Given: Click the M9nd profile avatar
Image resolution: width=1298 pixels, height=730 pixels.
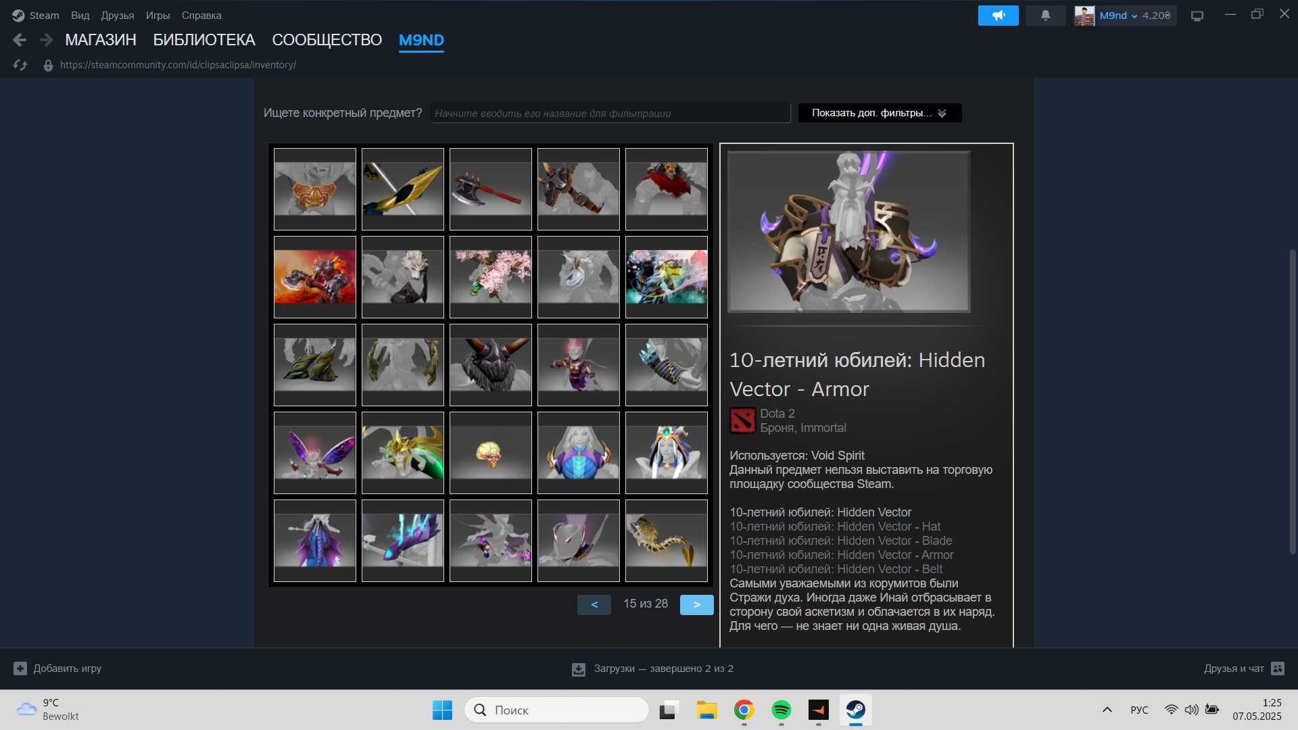Looking at the screenshot, I should (x=1084, y=16).
